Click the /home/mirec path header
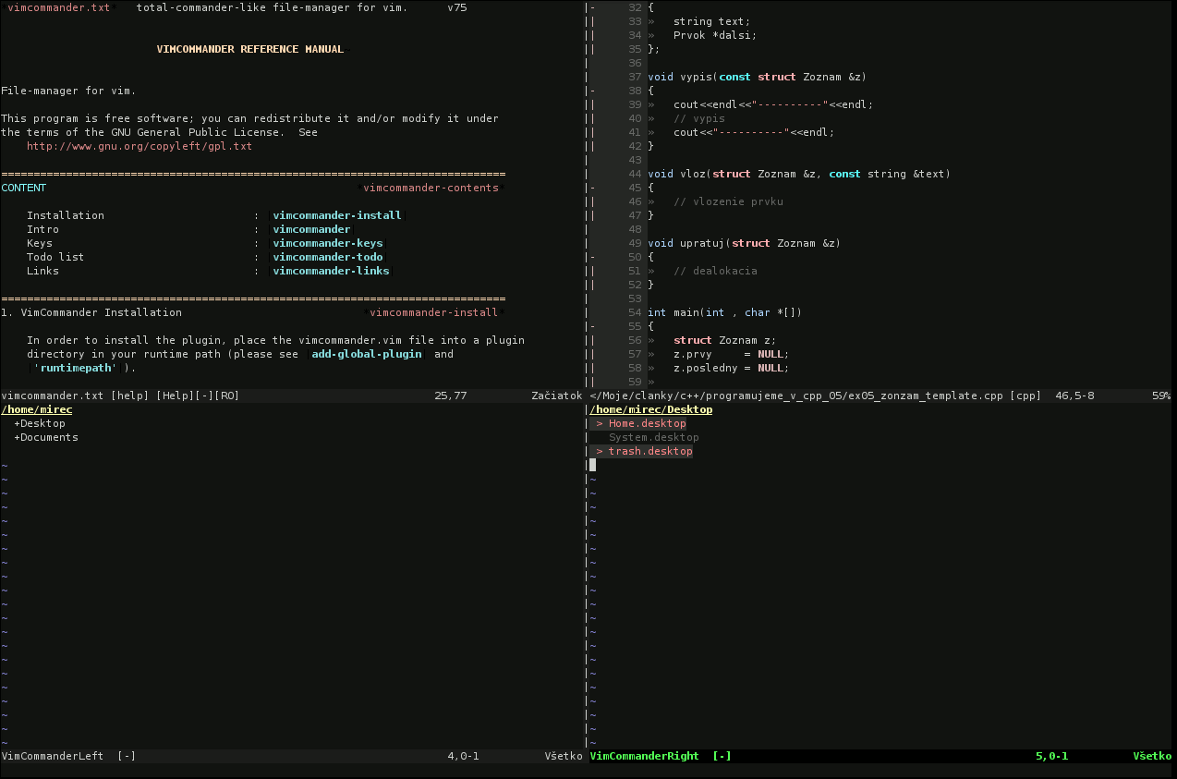Screen dimensions: 1177x779 37,409
